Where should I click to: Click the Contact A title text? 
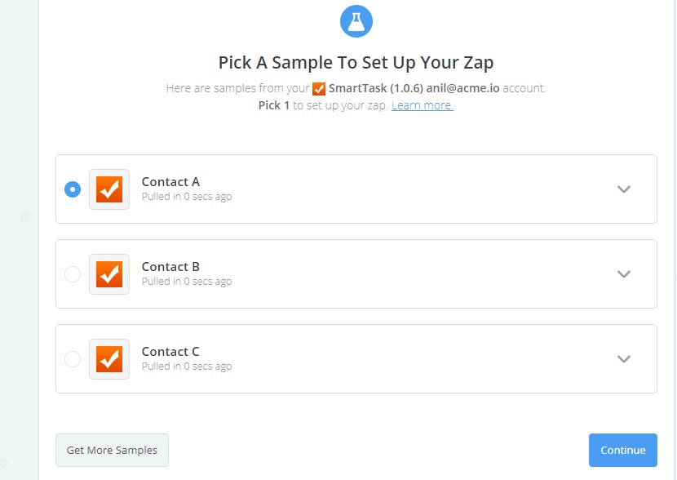click(170, 182)
